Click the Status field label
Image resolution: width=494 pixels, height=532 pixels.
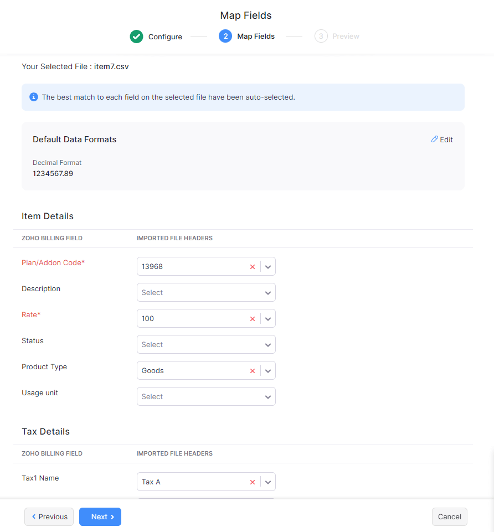(33, 340)
